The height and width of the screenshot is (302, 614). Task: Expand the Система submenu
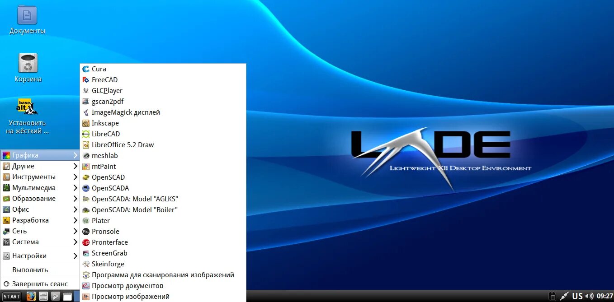40,242
